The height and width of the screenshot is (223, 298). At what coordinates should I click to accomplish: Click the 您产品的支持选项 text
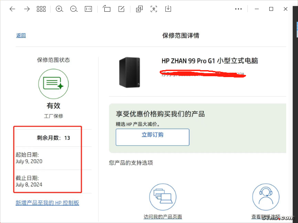[x=131, y=162]
